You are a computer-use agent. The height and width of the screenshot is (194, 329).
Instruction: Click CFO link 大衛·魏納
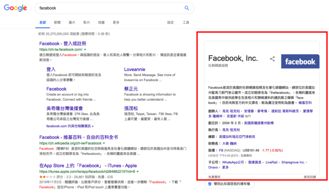point(229,144)
